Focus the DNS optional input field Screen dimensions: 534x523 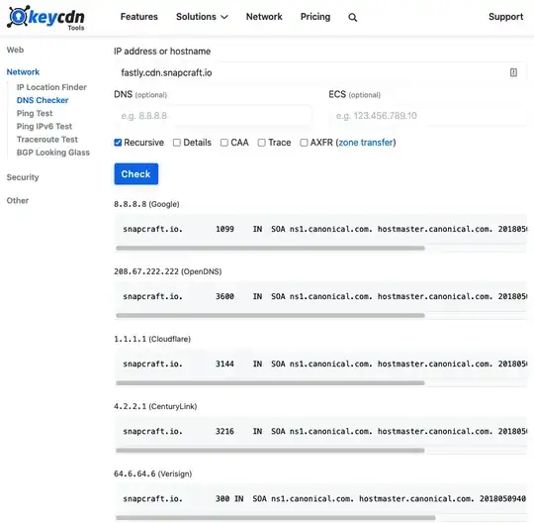point(213,116)
